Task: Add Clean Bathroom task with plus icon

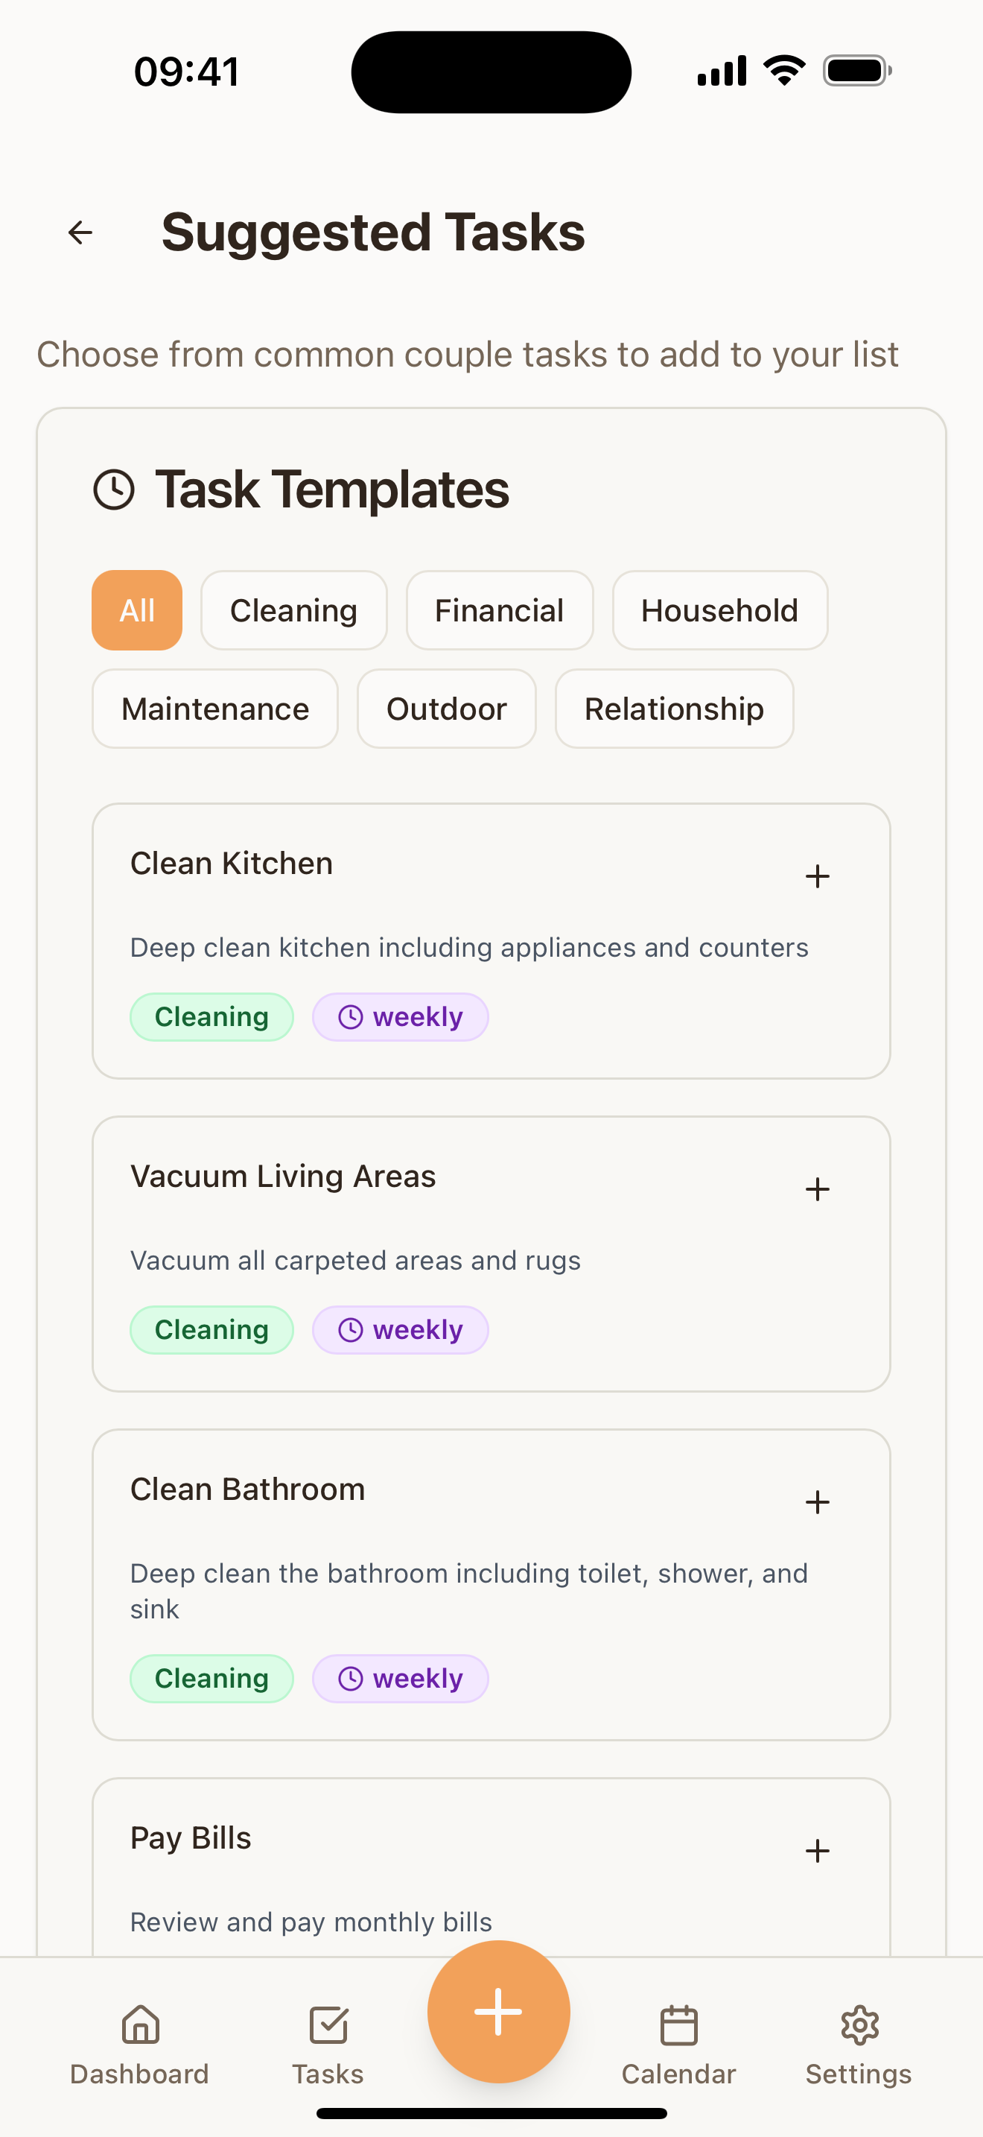Action: [x=817, y=1501]
